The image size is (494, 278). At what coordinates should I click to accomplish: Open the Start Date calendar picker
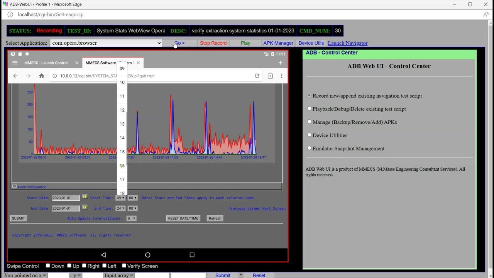coord(85,197)
